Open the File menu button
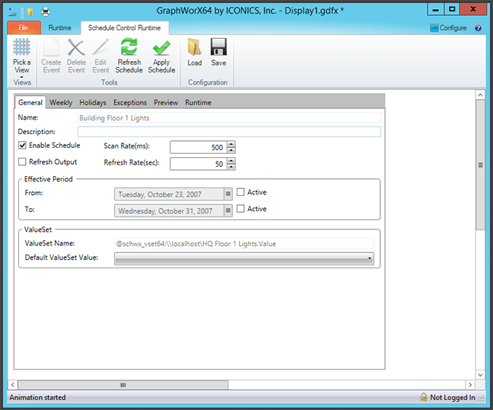This screenshot has width=493, height=410. (23, 27)
